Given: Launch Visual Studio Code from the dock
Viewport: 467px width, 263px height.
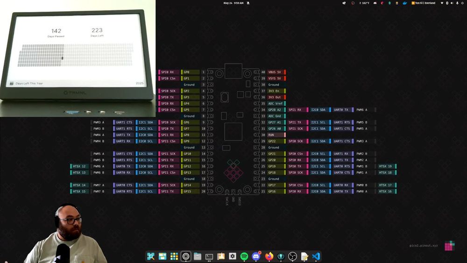Looking at the screenshot, I should point(316,256).
